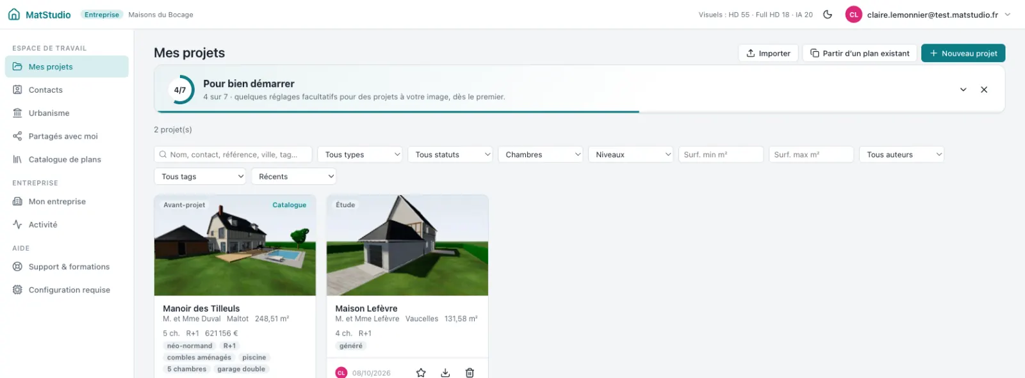Go to Contacts page
The width and height of the screenshot is (1025, 378).
pos(67,90)
